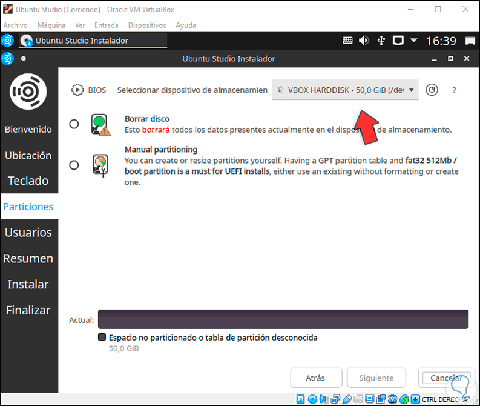Click the keyboard layout tray icon
480x406 pixels.
click(x=347, y=41)
